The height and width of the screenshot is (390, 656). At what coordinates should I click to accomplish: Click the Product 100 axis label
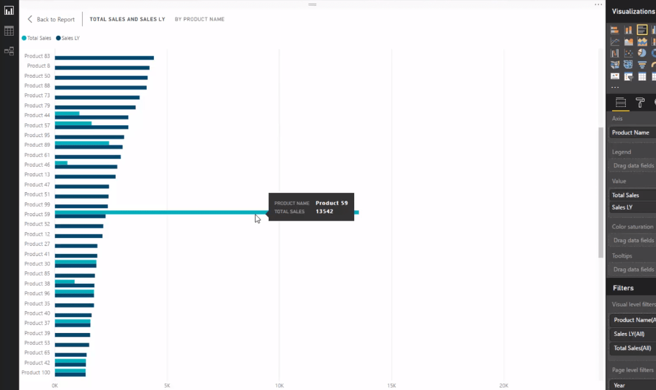[36, 373]
